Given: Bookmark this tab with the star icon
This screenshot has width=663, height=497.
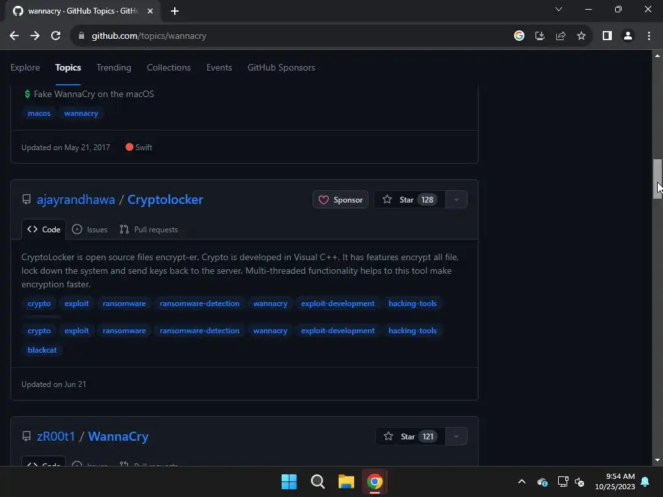Looking at the screenshot, I should [x=581, y=36].
